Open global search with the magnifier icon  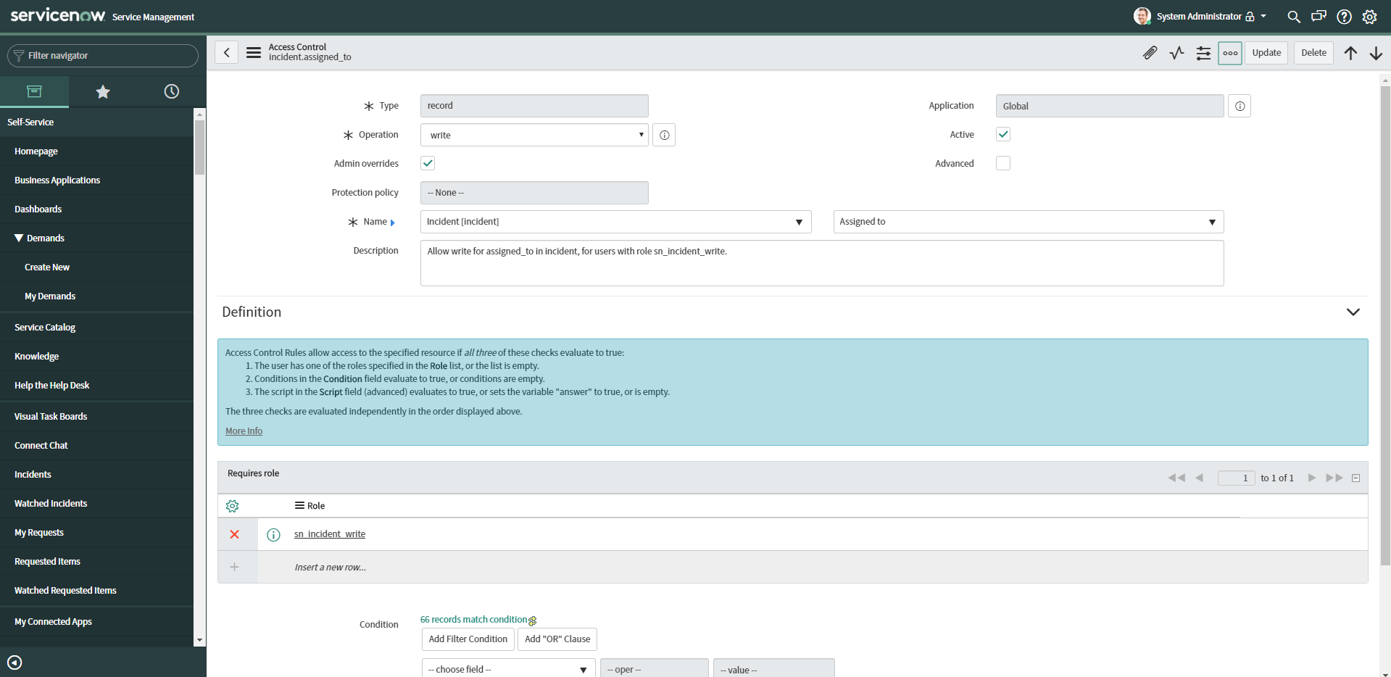pyautogui.click(x=1293, y=16)
